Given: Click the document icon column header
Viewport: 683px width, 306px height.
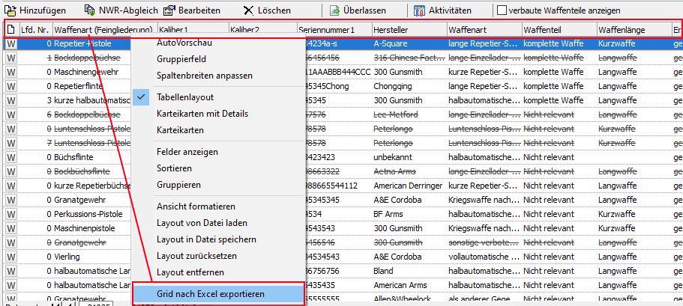Looking at the screenshot, I should pos(10,30).
